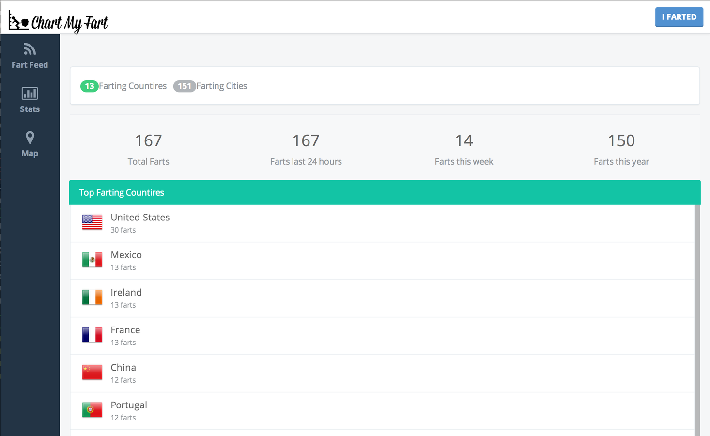Select the Ireland country name
This screenshot has width=710, height=436.
pos(126,293)
